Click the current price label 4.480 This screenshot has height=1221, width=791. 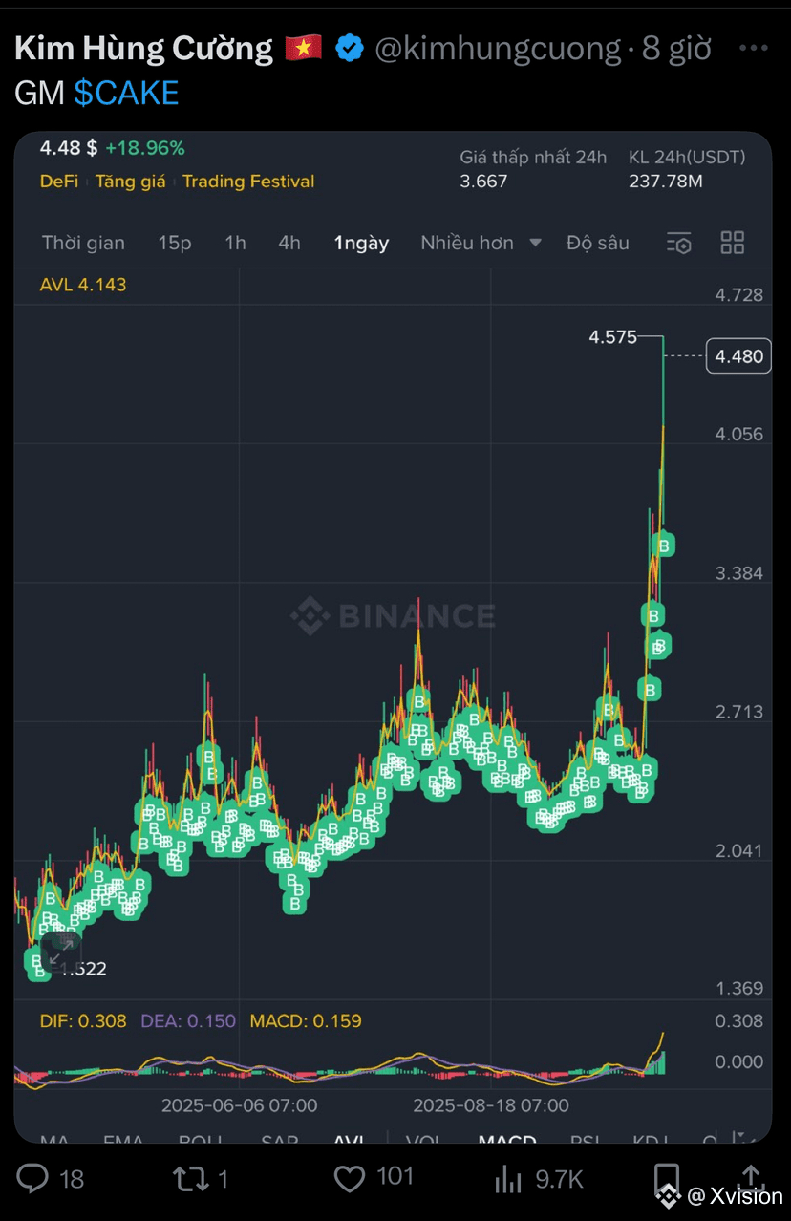738,356
